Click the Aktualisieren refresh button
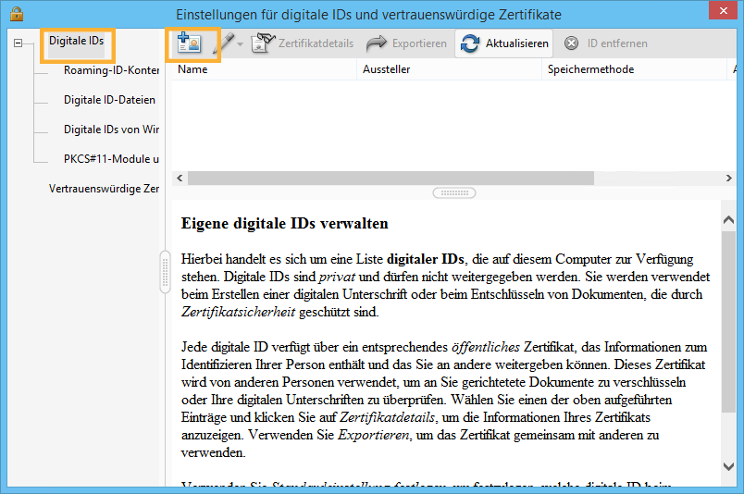 click(x=504, y=43)
